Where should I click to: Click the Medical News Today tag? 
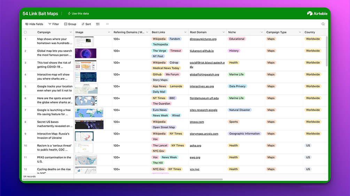click(x=166, y=68)
